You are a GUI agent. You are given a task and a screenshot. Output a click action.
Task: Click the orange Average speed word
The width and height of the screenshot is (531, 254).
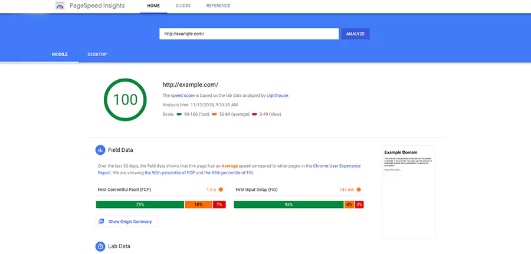230,166
